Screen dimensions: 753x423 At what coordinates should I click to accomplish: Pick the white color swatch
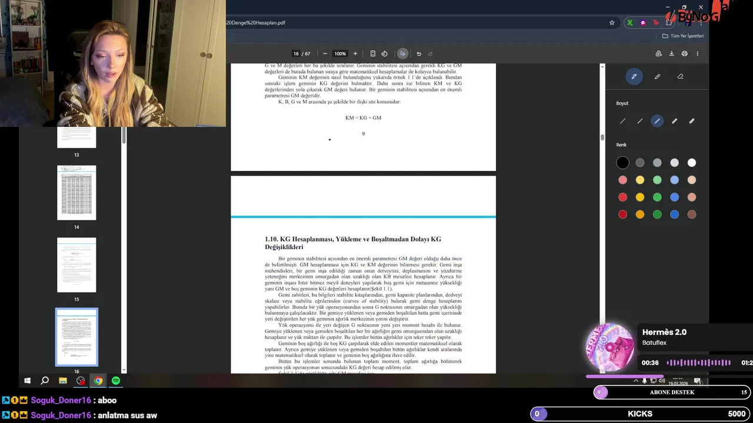click(692, 163)
